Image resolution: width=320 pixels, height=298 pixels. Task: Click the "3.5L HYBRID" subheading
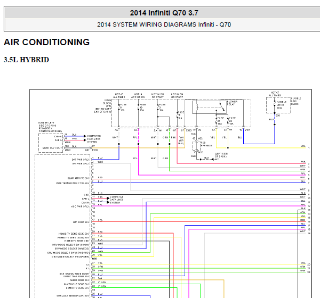[26, 60]
